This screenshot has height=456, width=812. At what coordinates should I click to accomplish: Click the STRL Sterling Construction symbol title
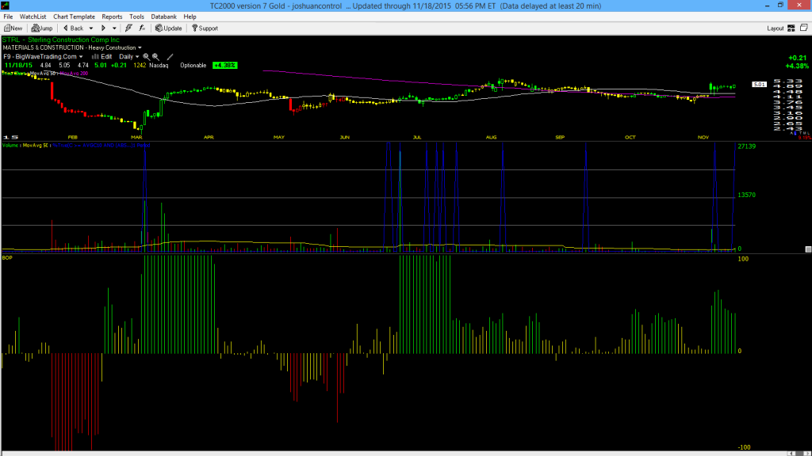pos(60,40)
